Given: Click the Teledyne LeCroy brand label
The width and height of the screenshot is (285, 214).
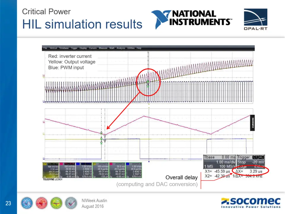Looking at the screenshot, I should (53, 180).
